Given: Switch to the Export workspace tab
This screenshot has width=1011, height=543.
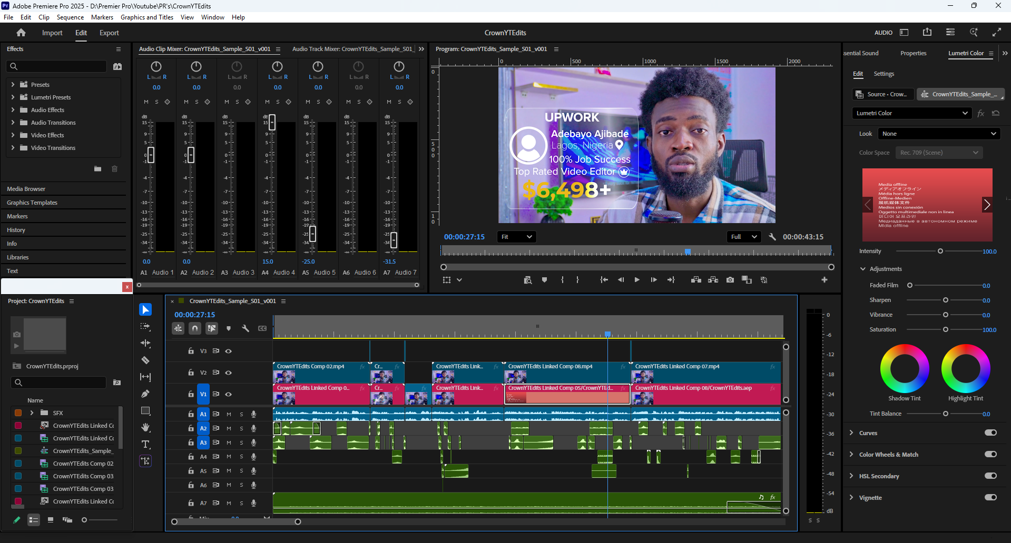Looking at the screenshot, I should point(109,33).
